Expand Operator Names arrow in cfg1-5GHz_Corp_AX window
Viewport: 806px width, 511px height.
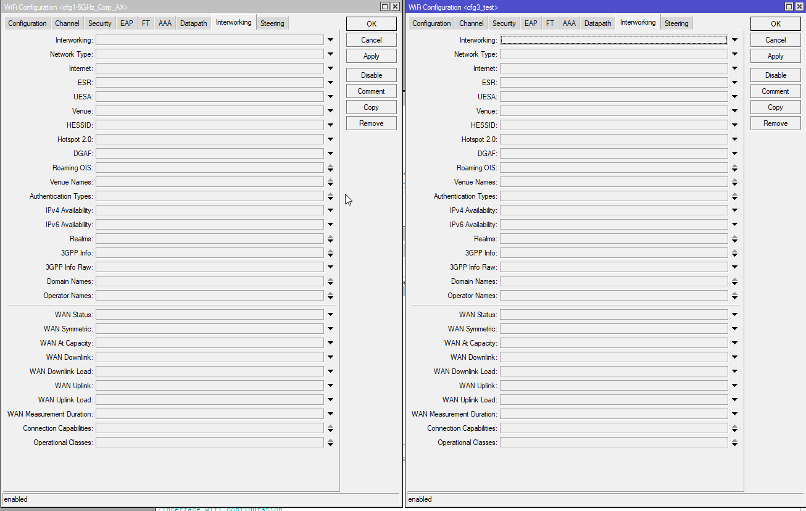pyautogui.click(x=330, y=296)
